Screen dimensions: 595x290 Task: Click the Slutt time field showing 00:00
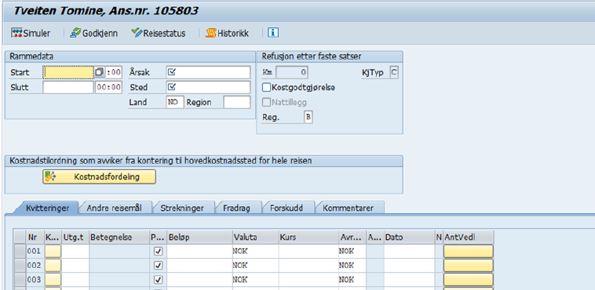[x=108, y=88]
